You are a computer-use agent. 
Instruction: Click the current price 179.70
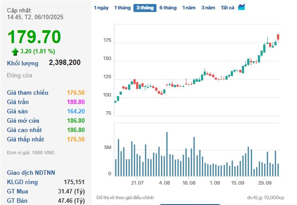(34, 36)
